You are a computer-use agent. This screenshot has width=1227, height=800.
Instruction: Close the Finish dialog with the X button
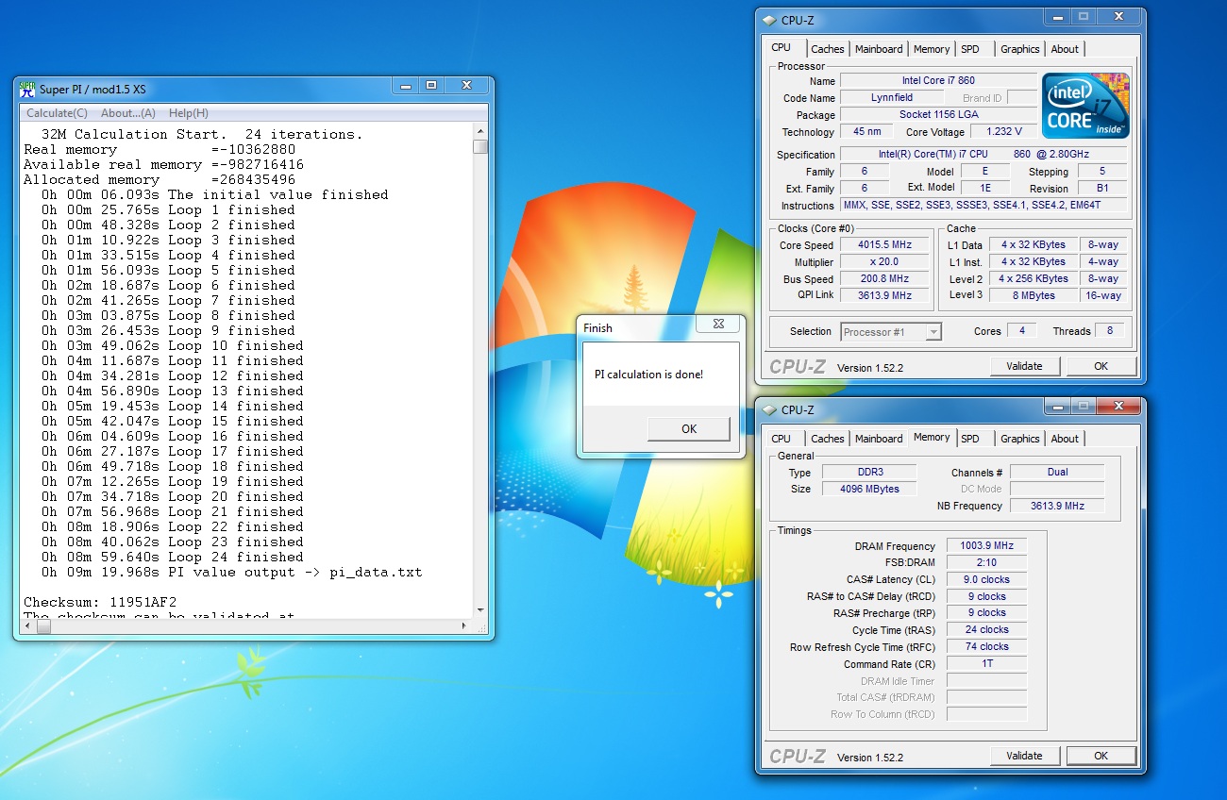(x=718, y=324)
